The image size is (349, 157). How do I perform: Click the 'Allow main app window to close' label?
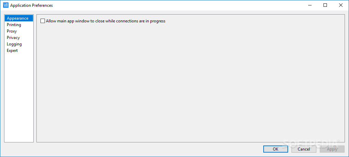point(105,21)
